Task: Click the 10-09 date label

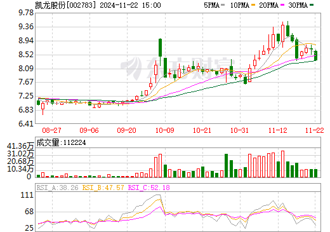Action: [165, 130]
